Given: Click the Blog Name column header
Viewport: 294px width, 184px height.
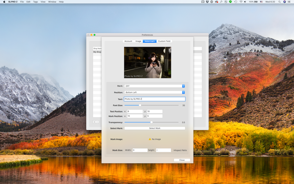Looking at the screenshot, I should [97, 49].
